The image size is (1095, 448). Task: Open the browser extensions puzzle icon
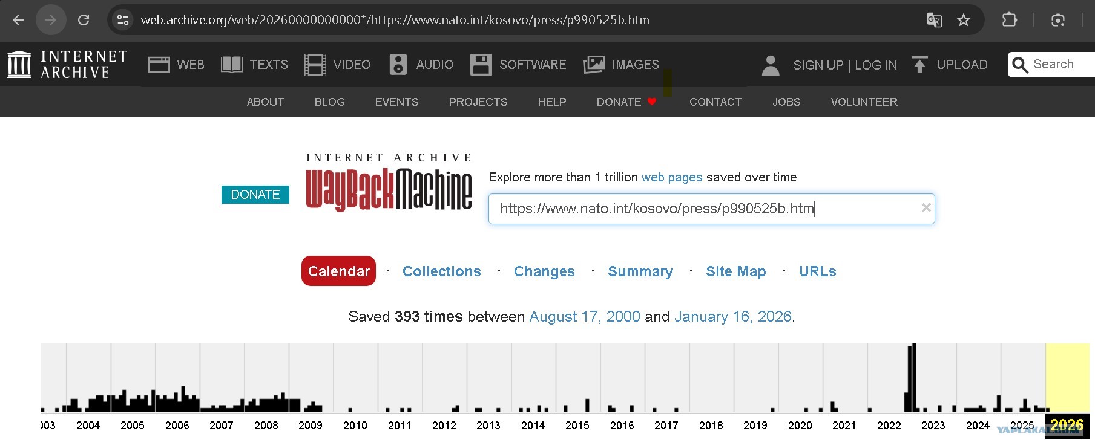pos(1009,20)
